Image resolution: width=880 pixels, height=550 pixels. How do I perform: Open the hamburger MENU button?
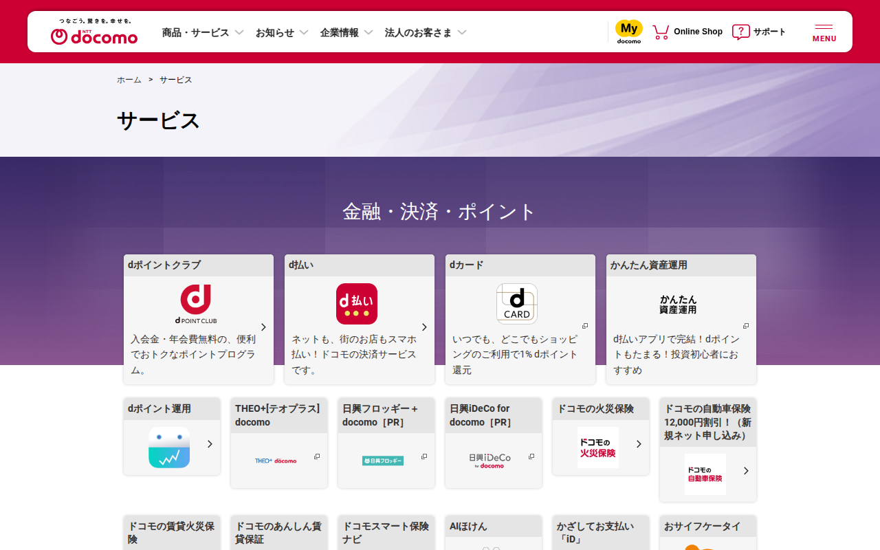coord(824,32)
